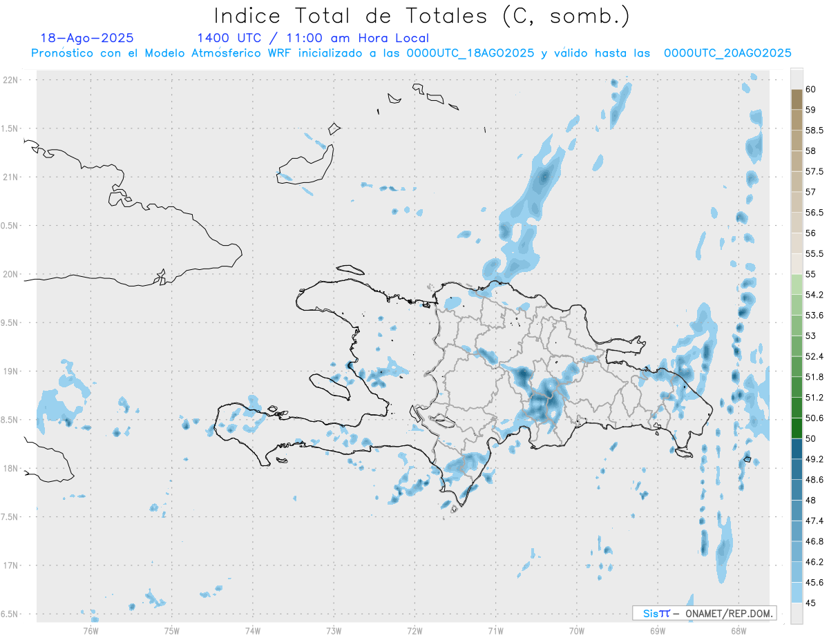
Task: Click the "70W" longitude label
Action: coord(577,630)
